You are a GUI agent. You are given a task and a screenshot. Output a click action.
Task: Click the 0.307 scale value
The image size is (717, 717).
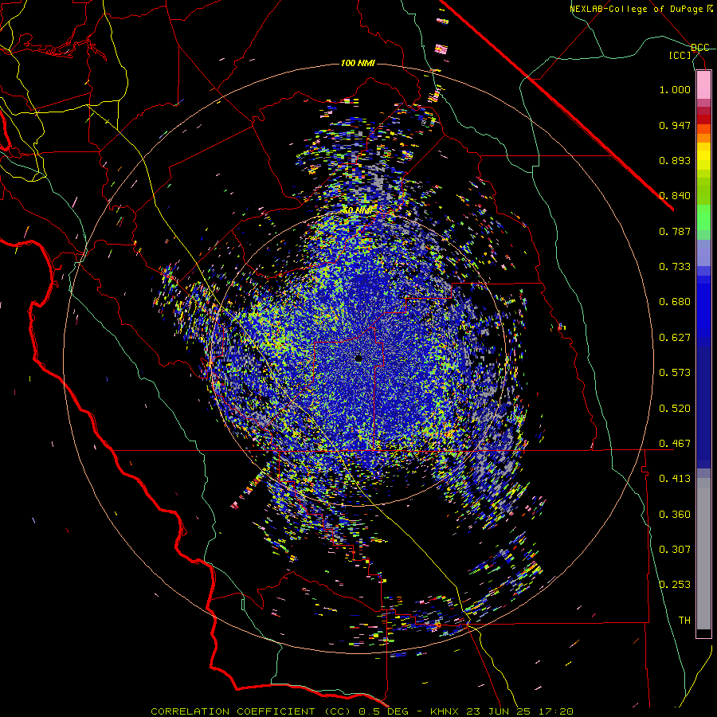click(x=675, y=550)
